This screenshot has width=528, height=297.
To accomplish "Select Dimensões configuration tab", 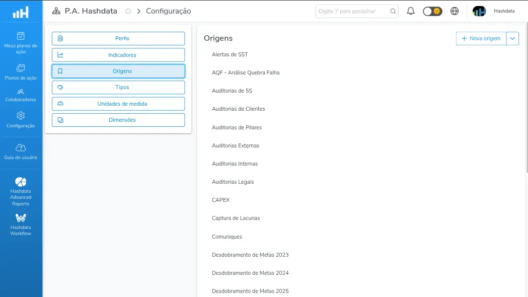I will [118, 120].
